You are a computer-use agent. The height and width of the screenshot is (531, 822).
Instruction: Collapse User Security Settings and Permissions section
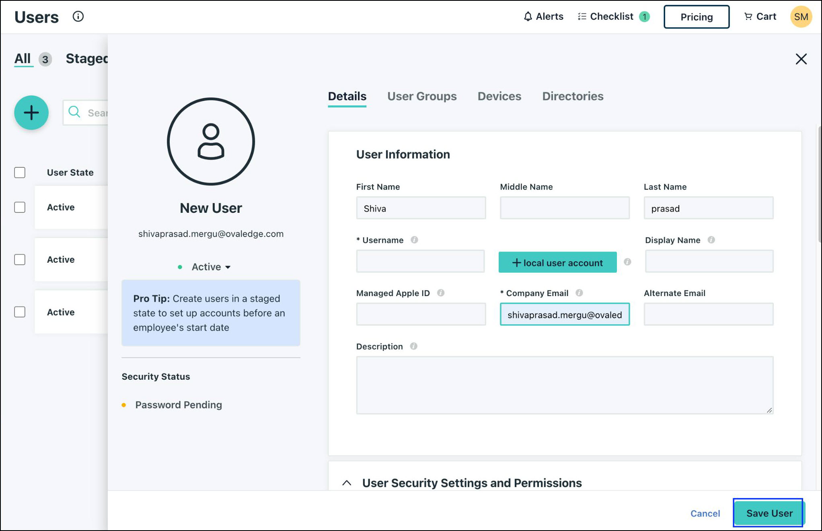coord(347,483)
